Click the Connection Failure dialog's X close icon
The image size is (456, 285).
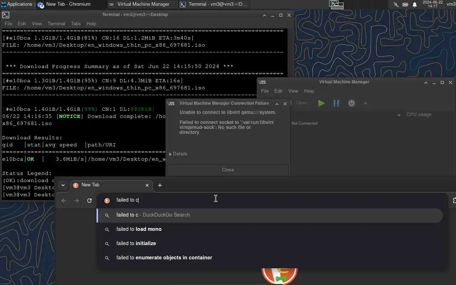tap(285, 104)
